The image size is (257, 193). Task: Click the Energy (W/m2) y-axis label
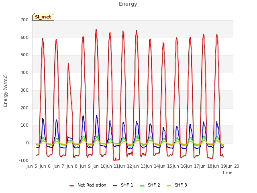click(x=5, y=90)
